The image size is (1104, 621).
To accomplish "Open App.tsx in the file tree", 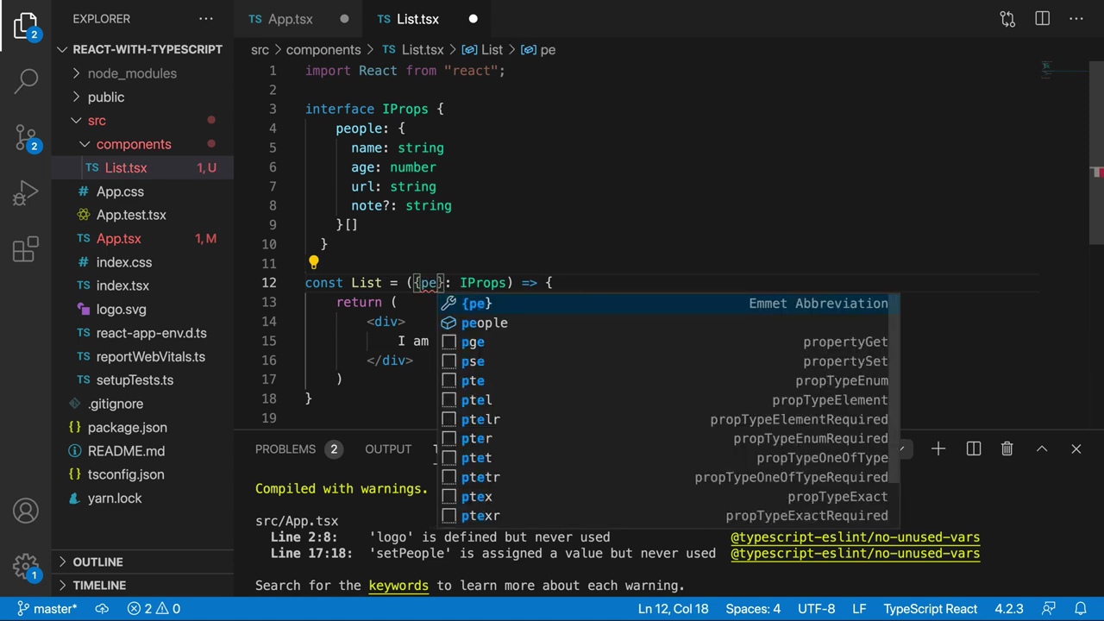I will [x=142, y=238].
